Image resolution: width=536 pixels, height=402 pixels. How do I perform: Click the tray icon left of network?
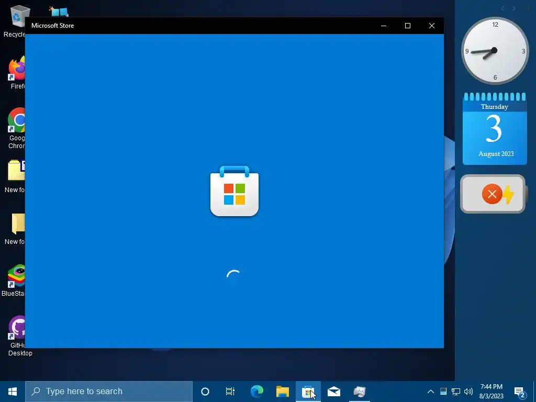click(x=443, y=392)
